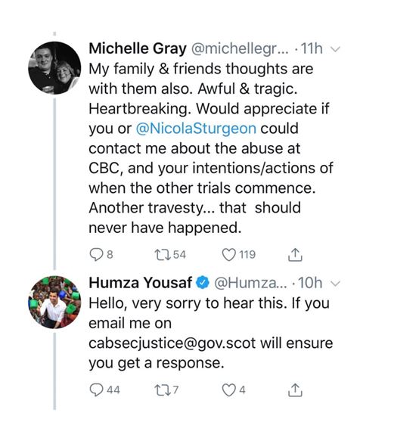Share Humza Yousaf's tweet

pos(295,390)
